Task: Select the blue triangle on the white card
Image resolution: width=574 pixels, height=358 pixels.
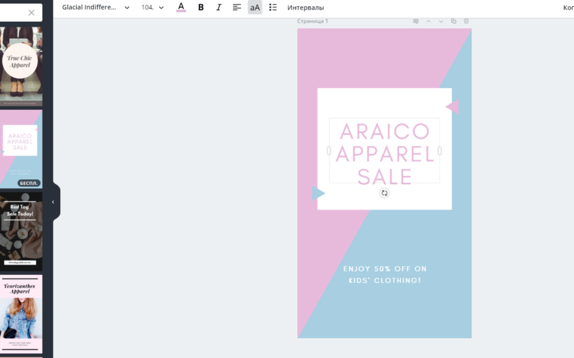Action: 318,193
